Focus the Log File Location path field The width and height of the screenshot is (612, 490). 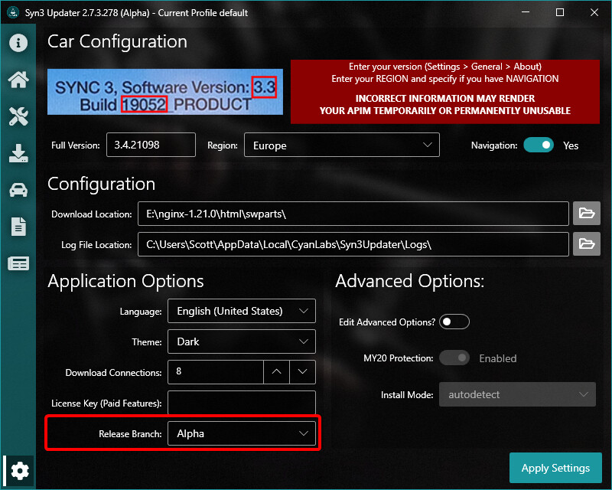coord(353,244)
